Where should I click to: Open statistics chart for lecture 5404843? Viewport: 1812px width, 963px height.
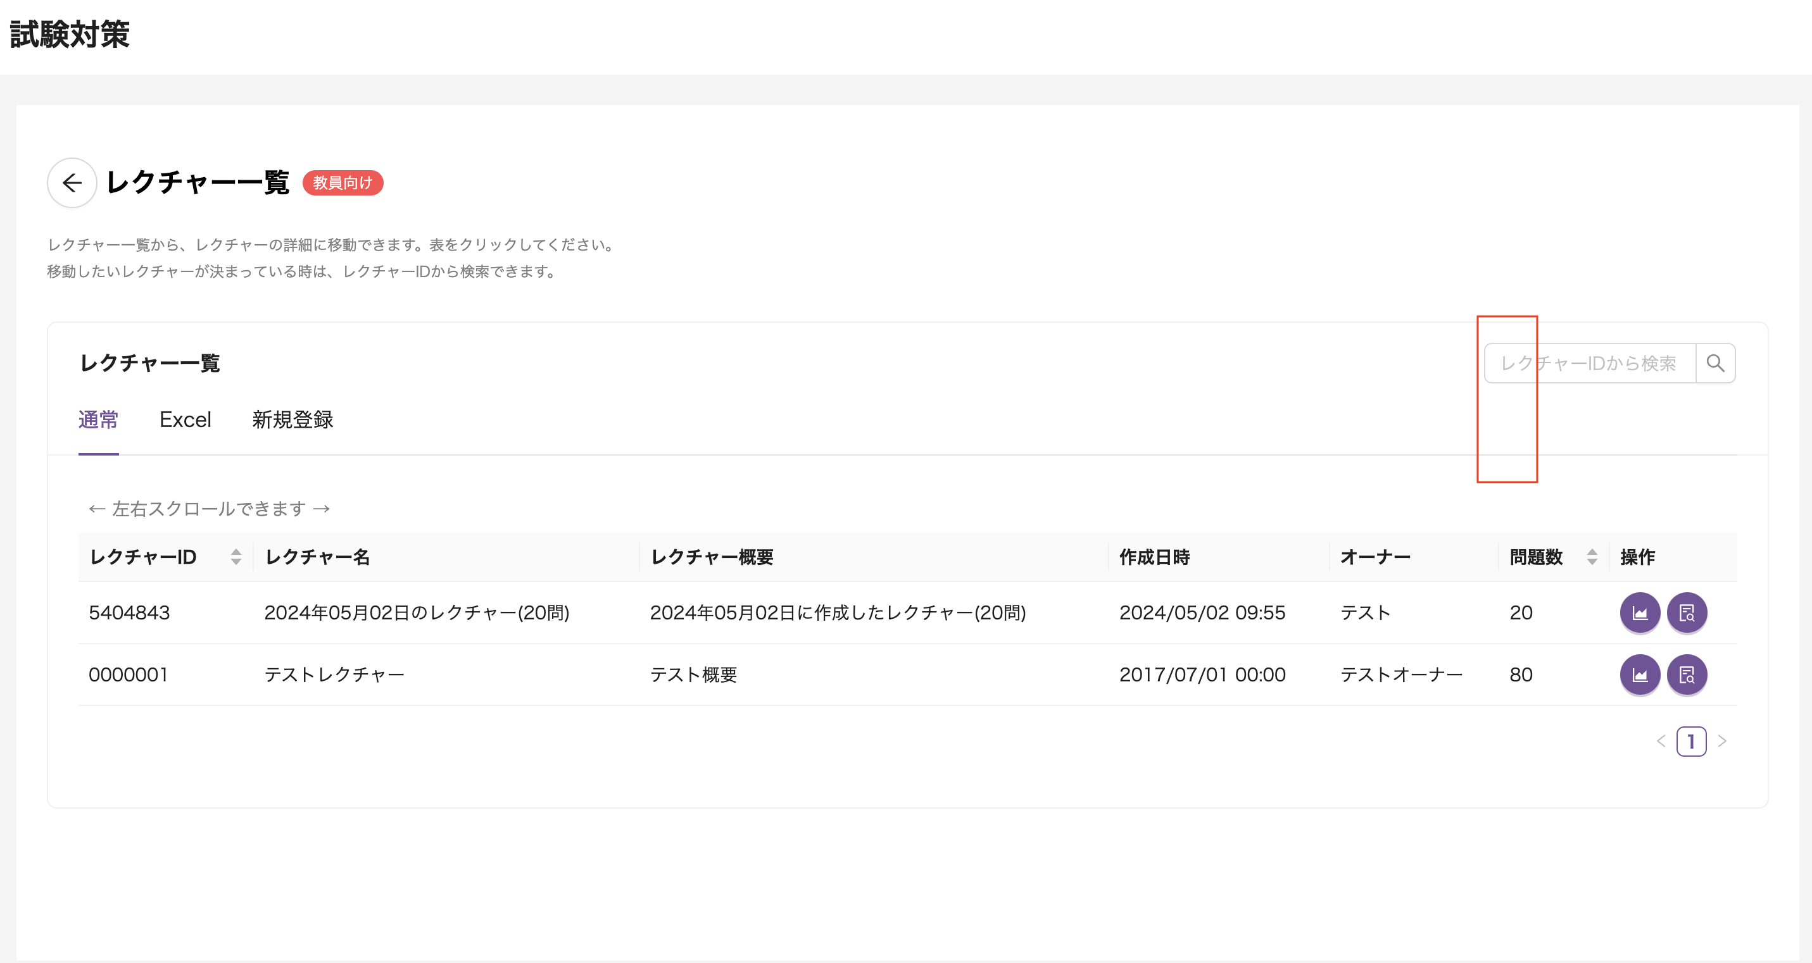1640,612
